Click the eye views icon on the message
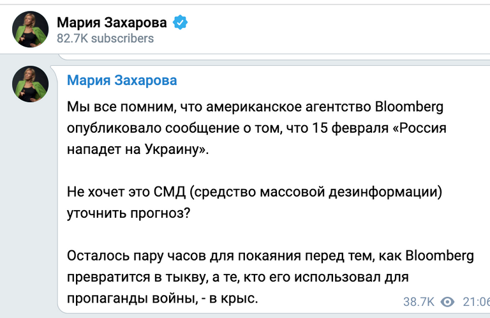Screen dimensions: 490x318 (x=448, y=302)
